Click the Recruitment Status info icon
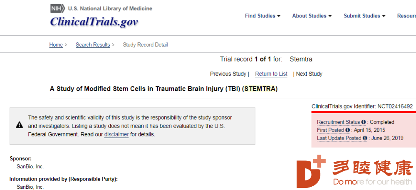416x190 pixels. click(364, 122)
